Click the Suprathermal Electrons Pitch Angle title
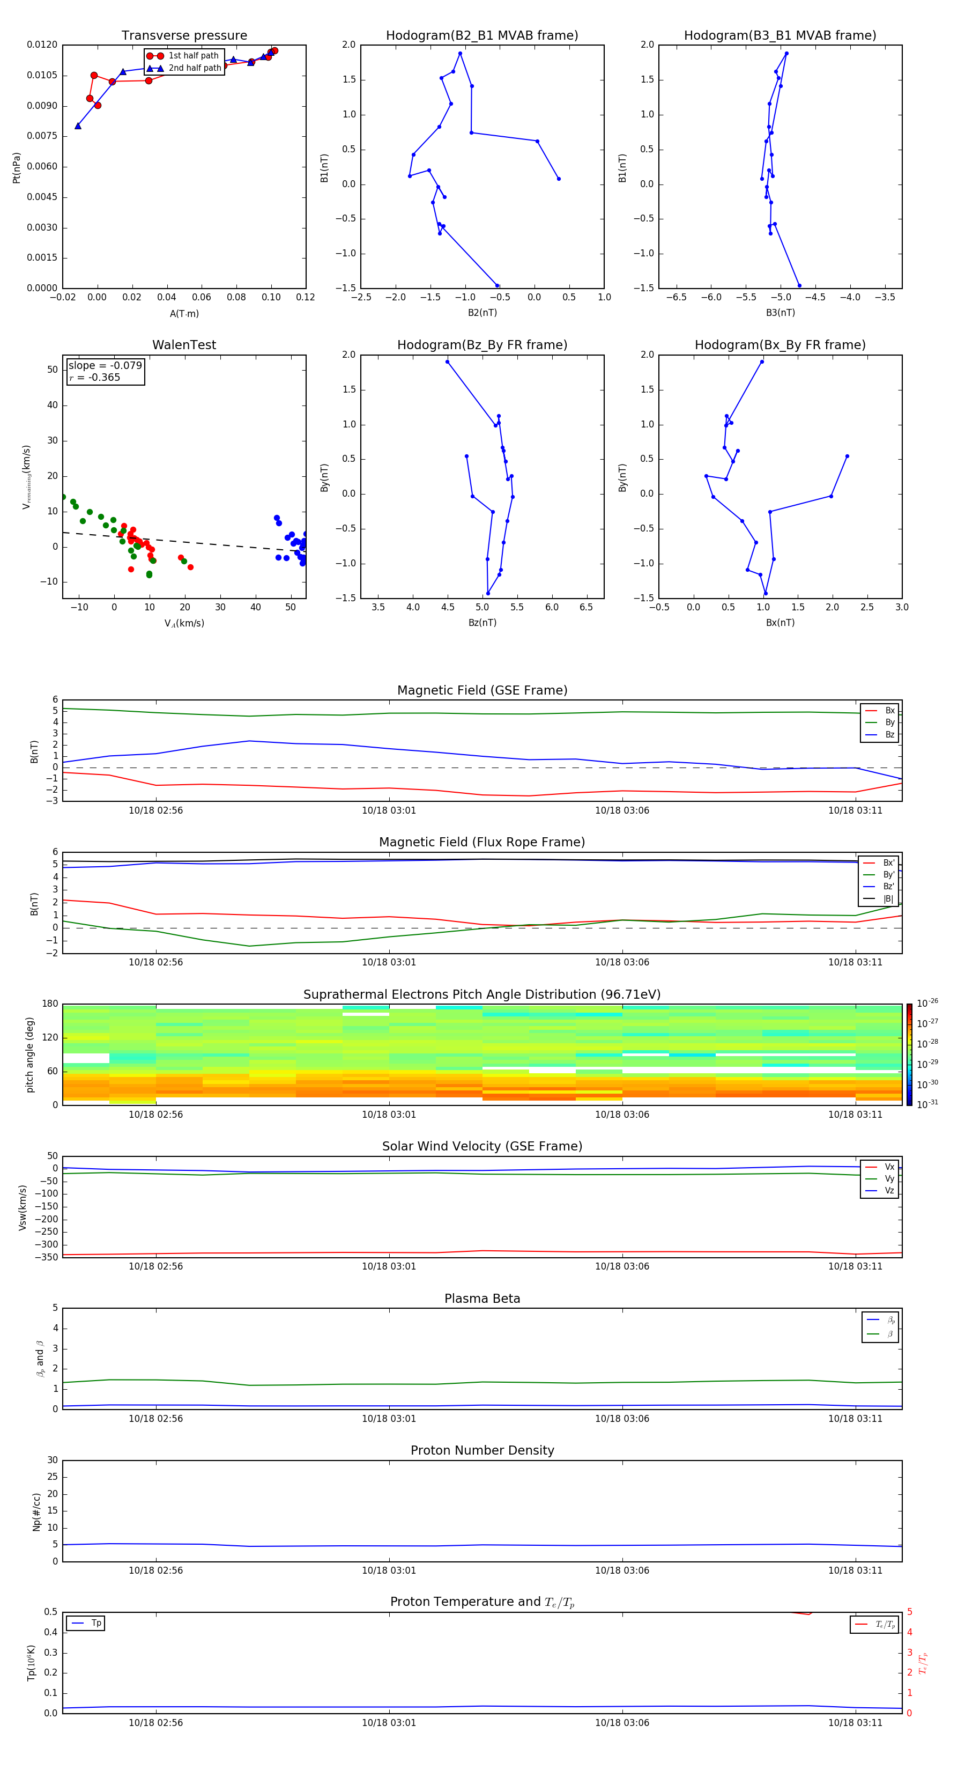 coord(482,995)
